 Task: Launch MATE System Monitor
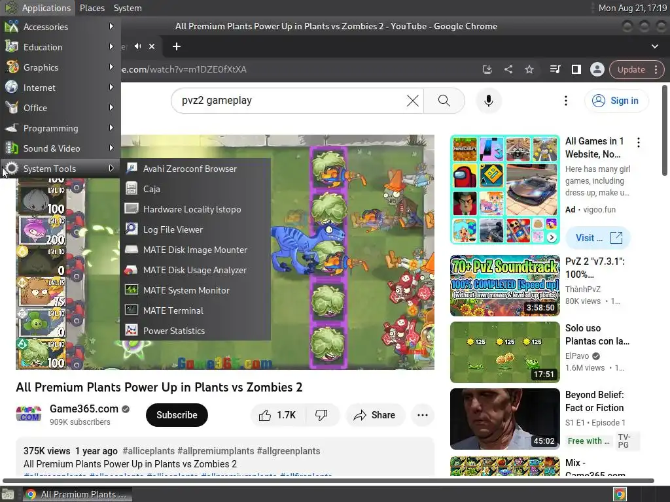(x=195, y=290)
